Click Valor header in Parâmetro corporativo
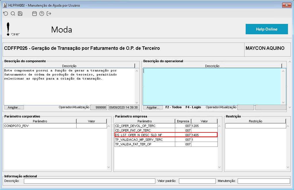The image size is (294, 190). point(91,121)
